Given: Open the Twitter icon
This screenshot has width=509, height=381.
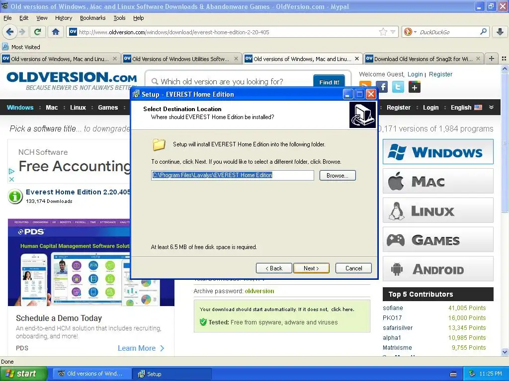Looking at the screenshot, I should (x=398, y=87).
